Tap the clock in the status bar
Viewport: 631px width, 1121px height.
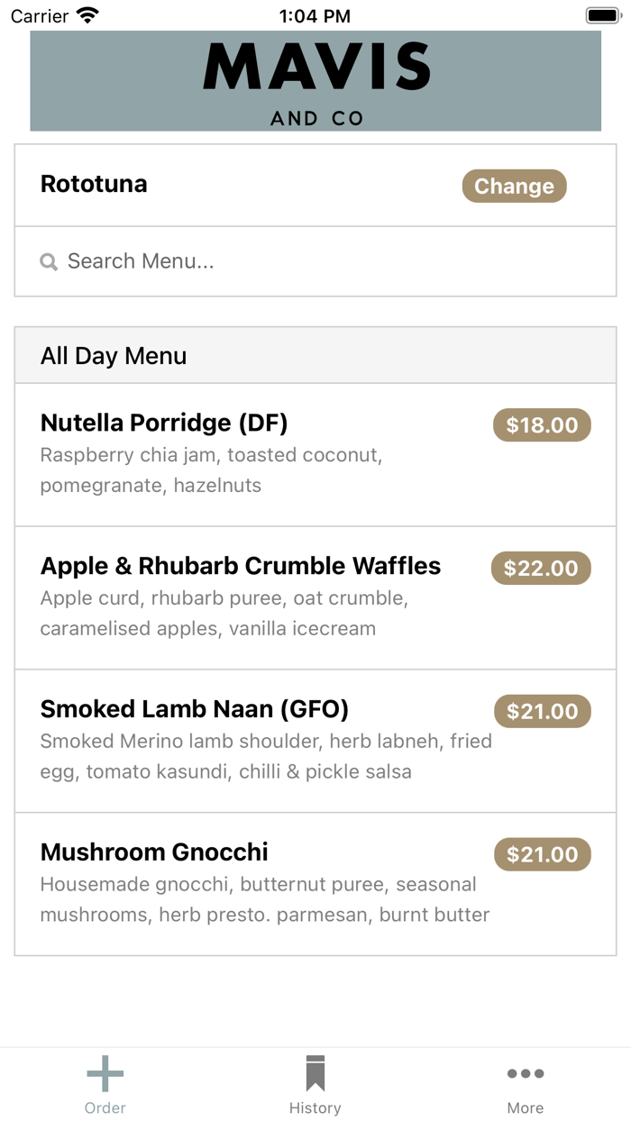[x=315, y=15]
